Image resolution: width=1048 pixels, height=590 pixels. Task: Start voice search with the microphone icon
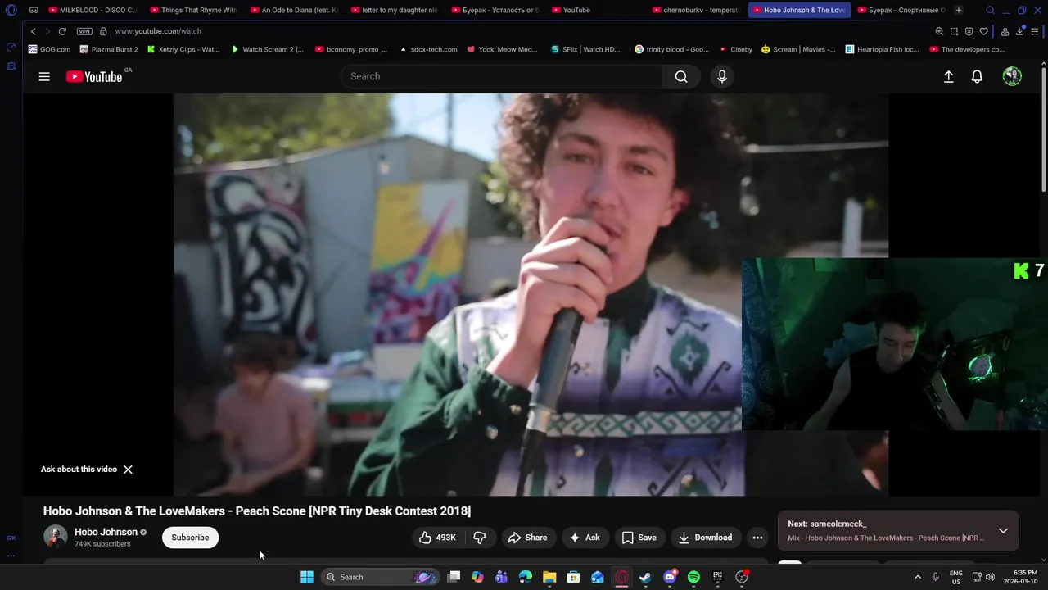pos(721,76)
